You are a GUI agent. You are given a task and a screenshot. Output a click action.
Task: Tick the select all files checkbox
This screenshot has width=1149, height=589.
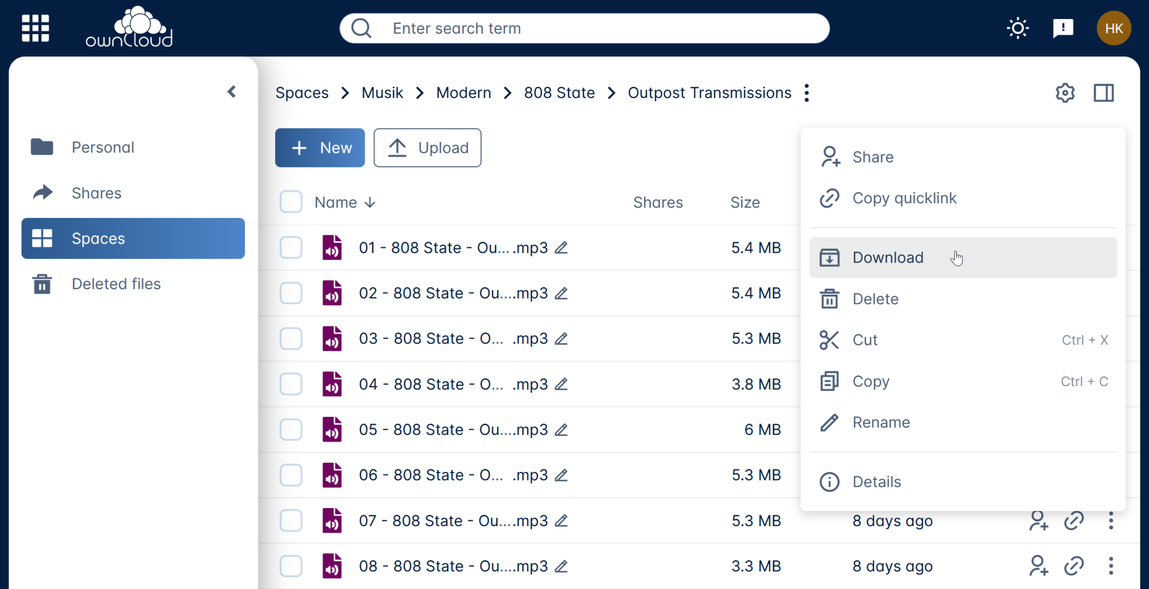[x=291, y=202]
